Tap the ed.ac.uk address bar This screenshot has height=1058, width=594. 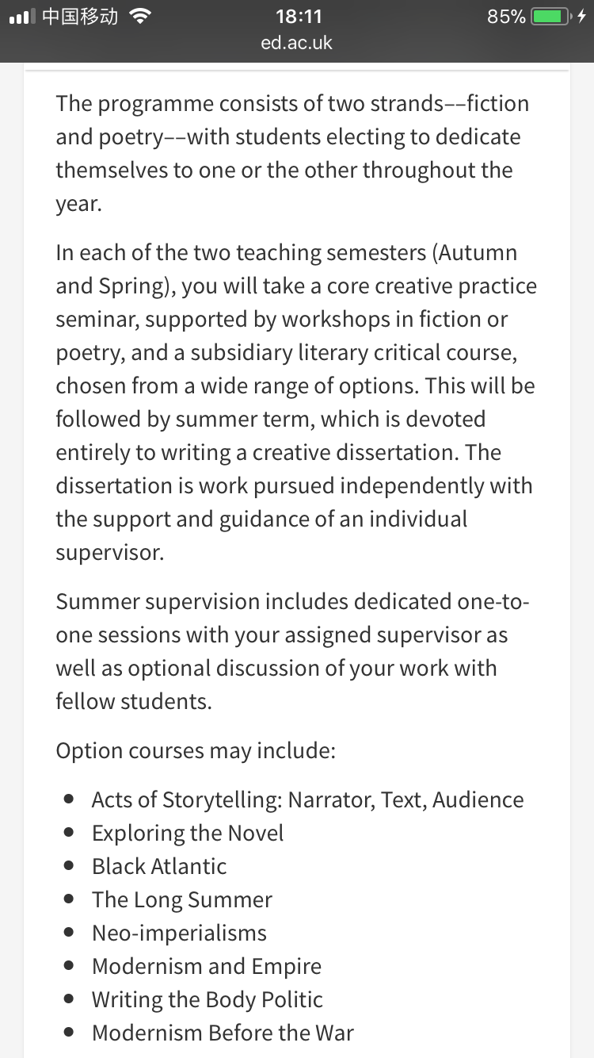tap(297, 43)
